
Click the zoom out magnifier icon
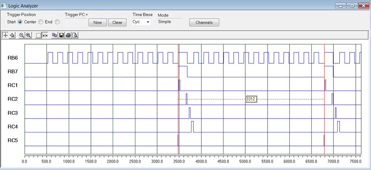coord(21,35)
